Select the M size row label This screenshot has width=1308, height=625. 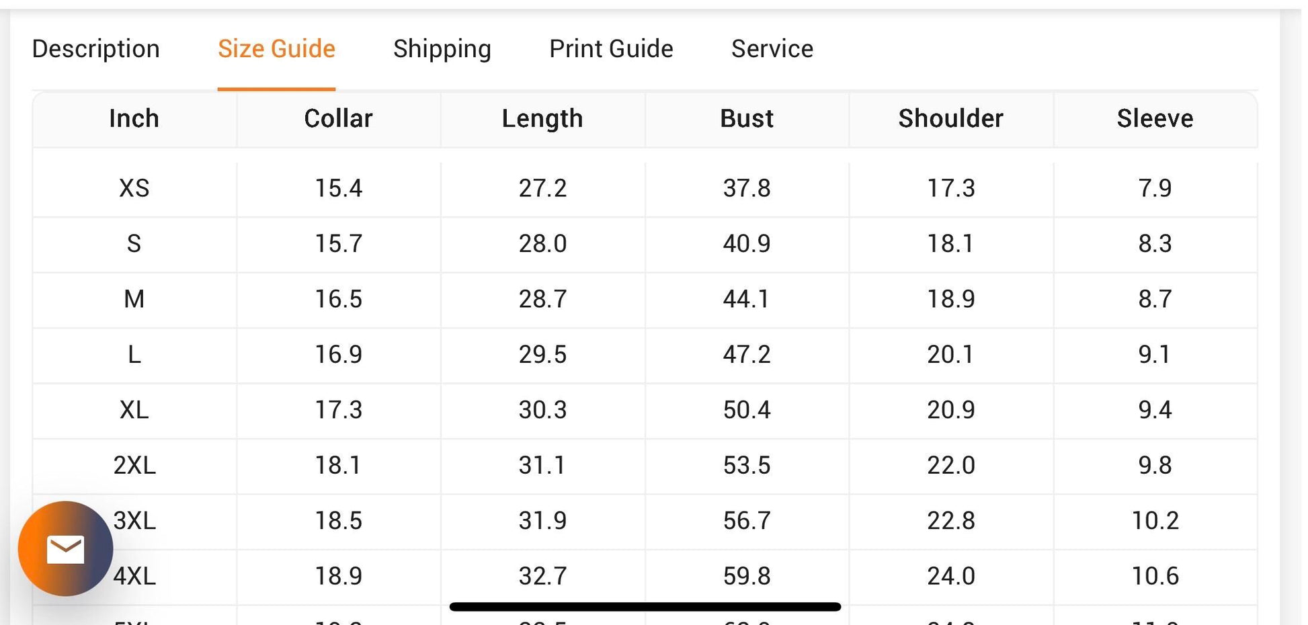[x=134, y=298]
